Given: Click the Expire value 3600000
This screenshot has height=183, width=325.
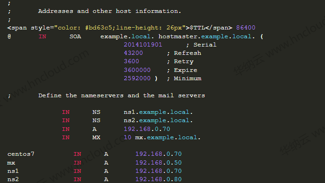Looking at the screenshot, I should point(137,70).
